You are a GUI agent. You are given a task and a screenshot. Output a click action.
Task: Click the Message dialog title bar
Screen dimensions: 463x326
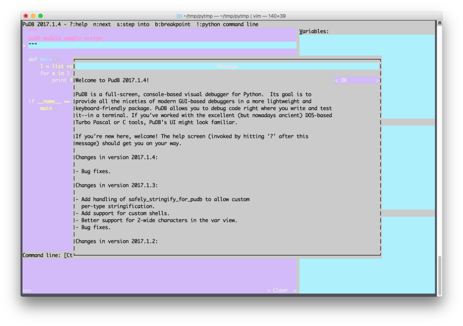[227, 66]
